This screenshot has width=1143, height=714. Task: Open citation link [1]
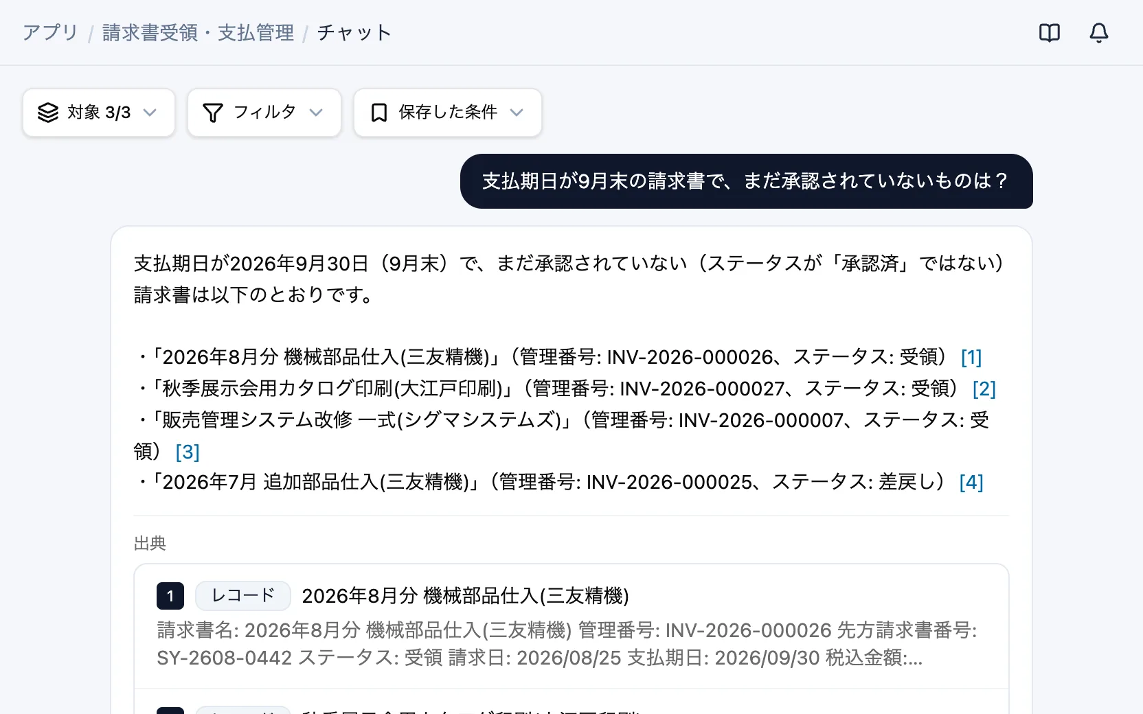(971, 357)
